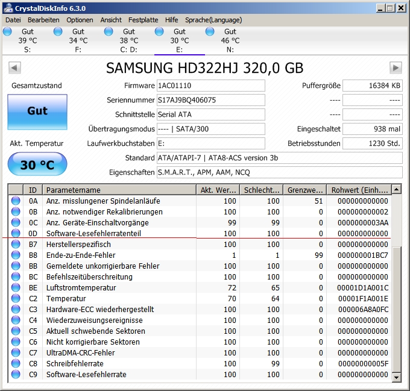Select disk E: at 30 °C
410x391 pixels.
point(180,40)
